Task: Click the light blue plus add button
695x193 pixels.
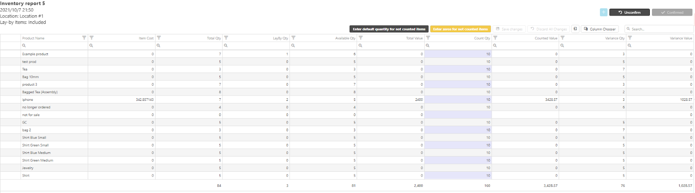Action: click(x=603, y=13)
